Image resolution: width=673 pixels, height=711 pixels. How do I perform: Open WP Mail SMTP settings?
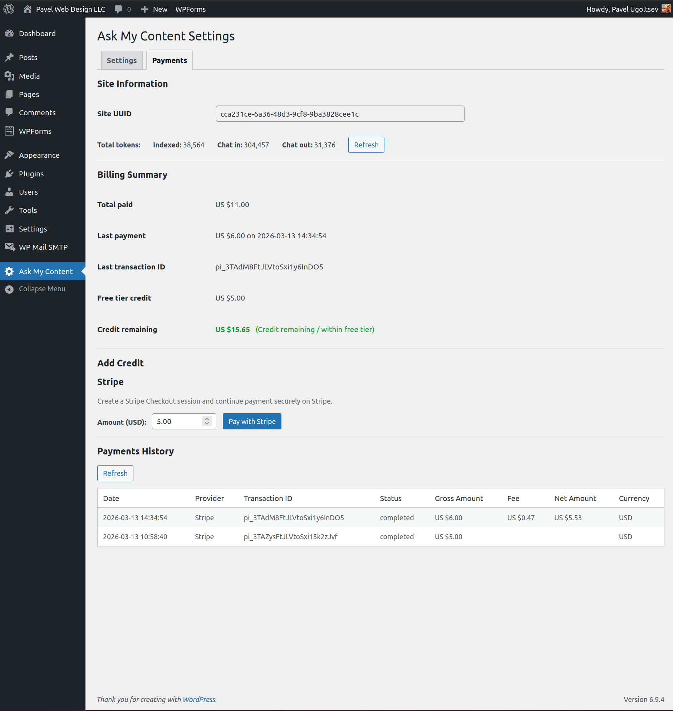tap(43, 247)
